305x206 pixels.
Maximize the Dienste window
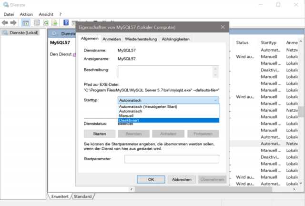pos(278,5)
